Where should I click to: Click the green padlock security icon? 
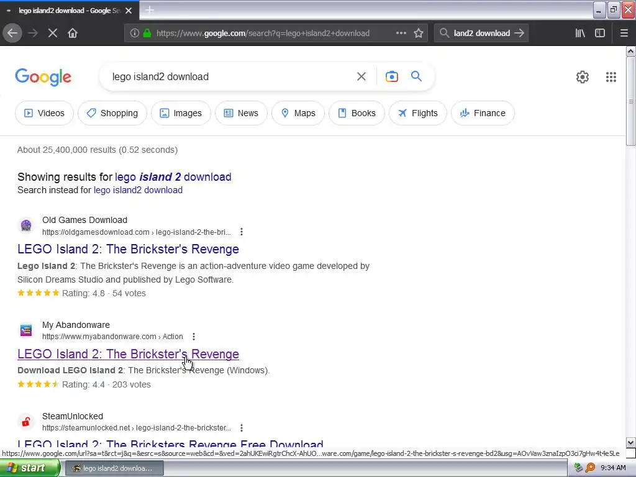[147, 34]
